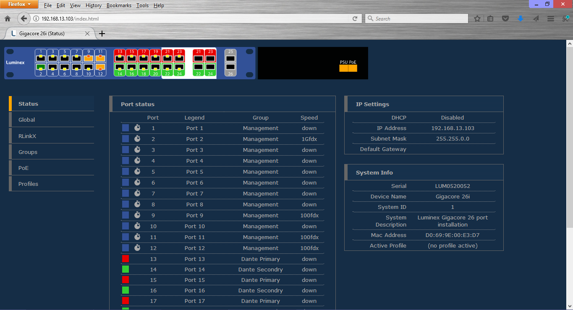Click the green color square for Port 14
This screenshot has width=573, height=310.
(x=126, y=269)
